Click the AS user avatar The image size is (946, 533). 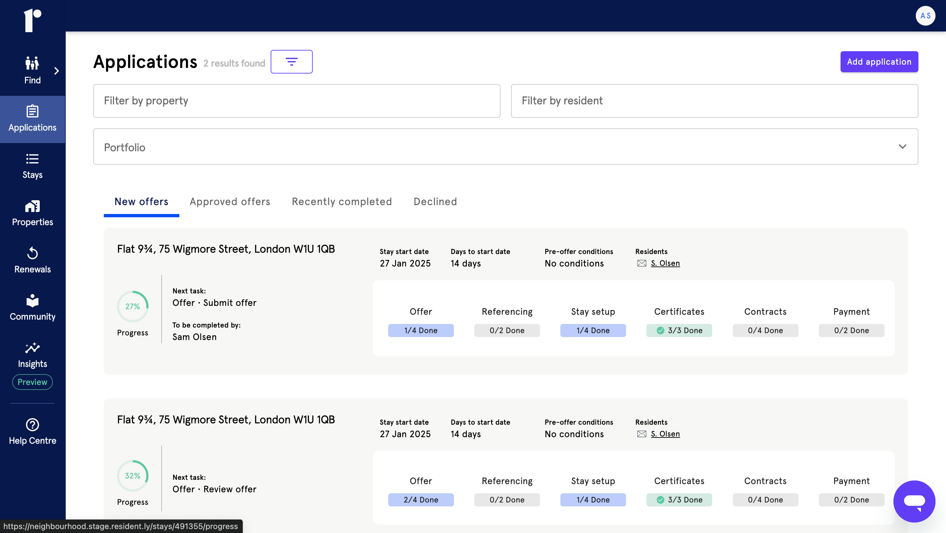[x=925, y=16]
